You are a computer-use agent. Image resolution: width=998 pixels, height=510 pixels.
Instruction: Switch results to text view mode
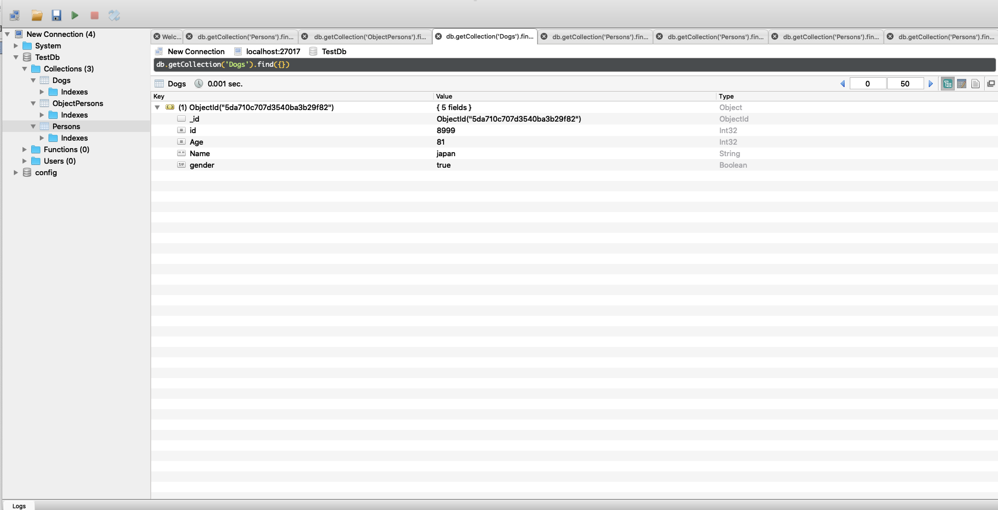(x=976, y=84)
